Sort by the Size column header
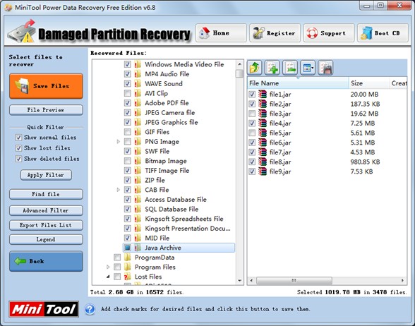The width and height of the screenshot is (415, 326). 369,83
